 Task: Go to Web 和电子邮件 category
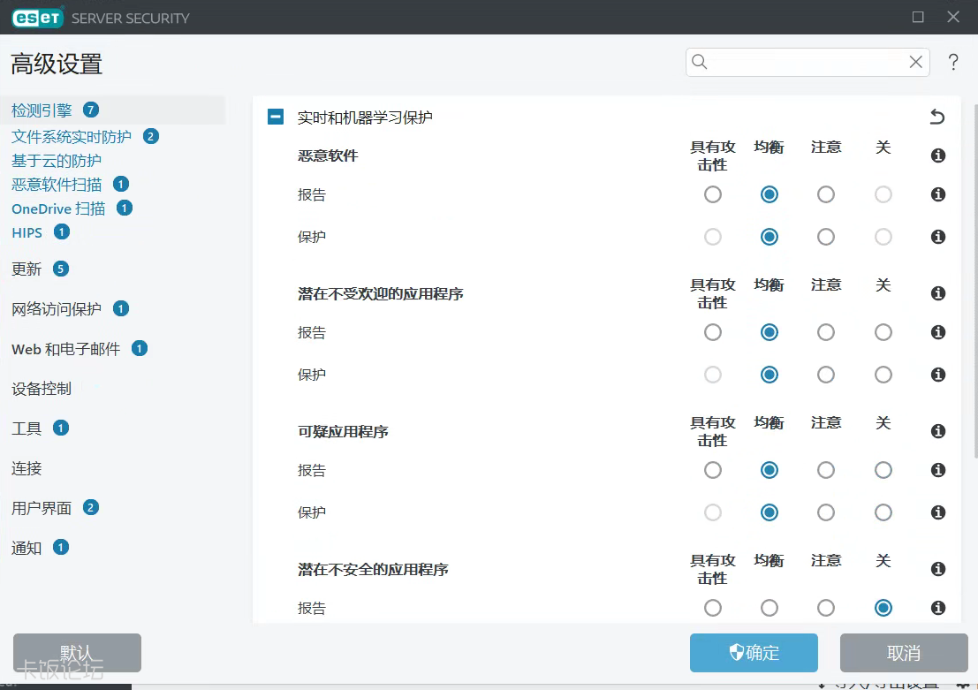[66, 349]
